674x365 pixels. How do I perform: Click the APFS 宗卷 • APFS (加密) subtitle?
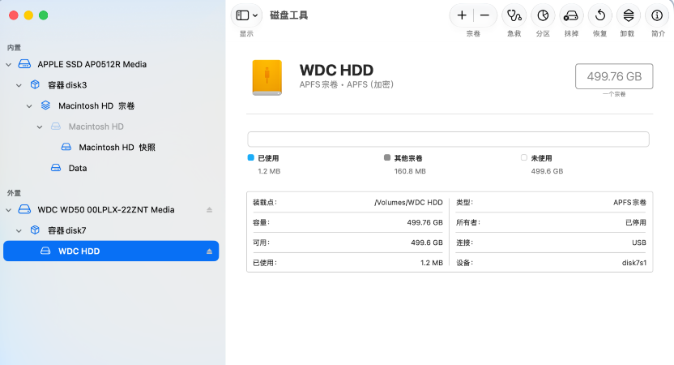[347, 84]
